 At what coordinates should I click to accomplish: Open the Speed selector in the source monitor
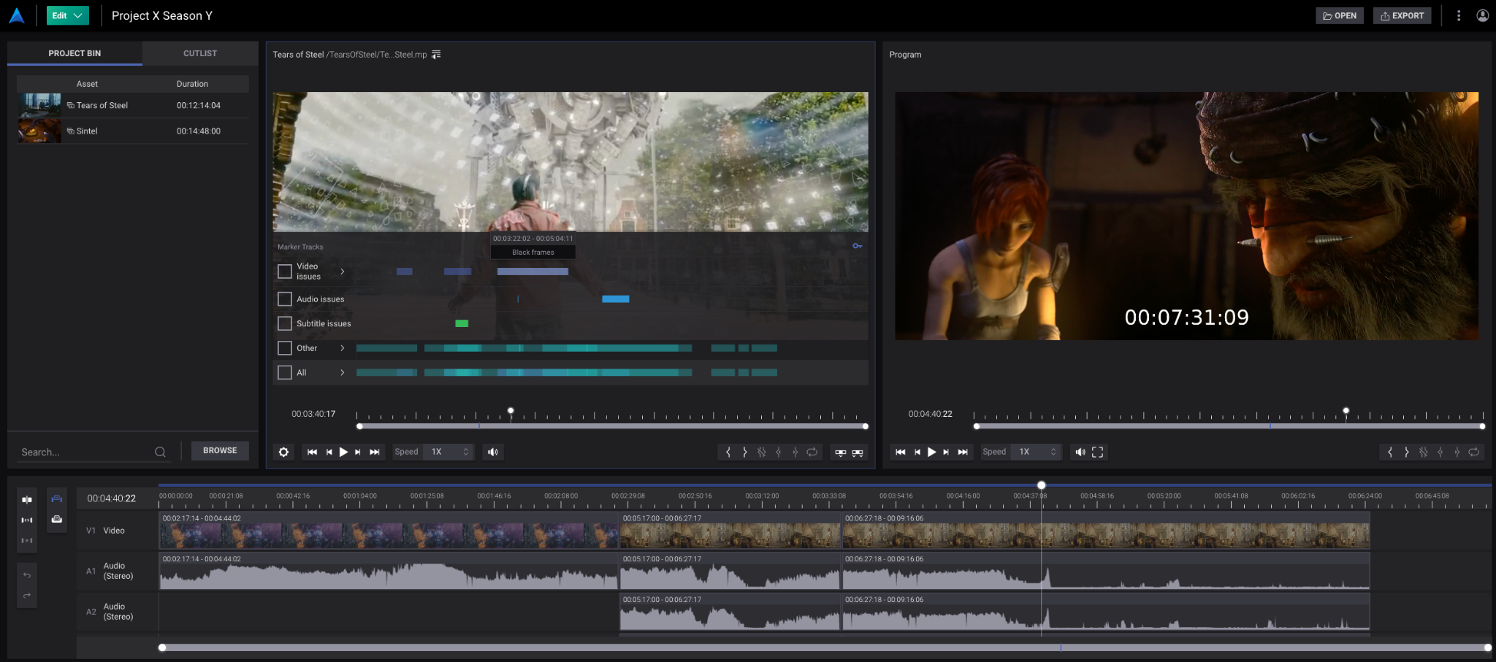pos(448,452)
